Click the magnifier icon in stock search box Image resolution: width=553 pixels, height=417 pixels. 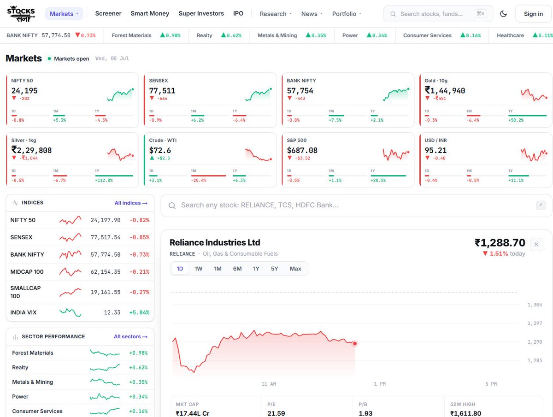point(172,206)
